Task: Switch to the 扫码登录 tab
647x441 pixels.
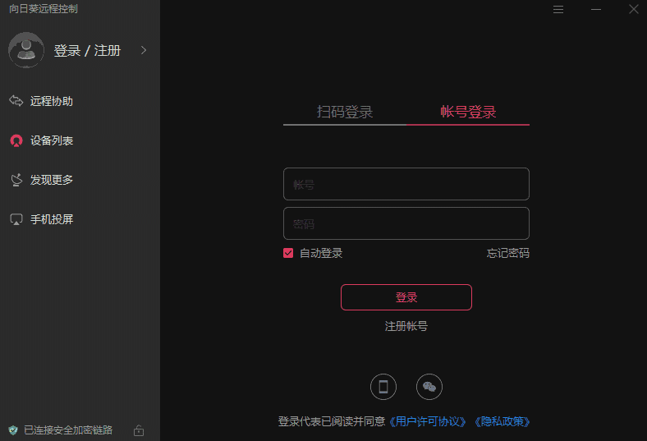Action: (x=345, y=112)
